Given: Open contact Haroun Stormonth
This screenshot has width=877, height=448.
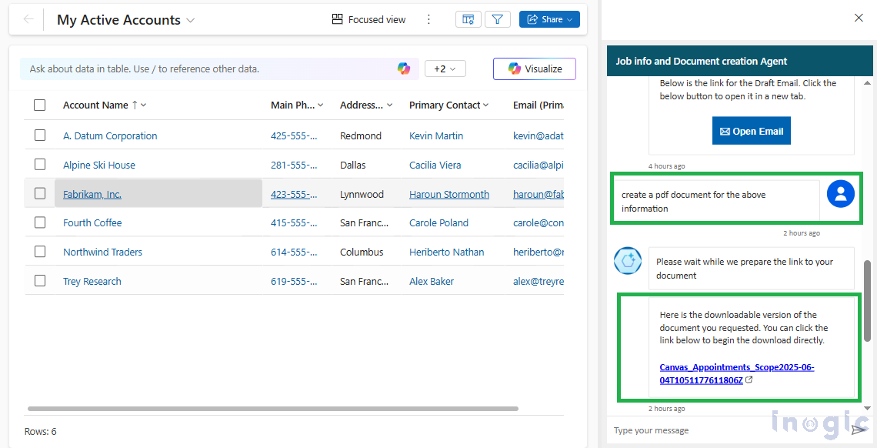Looking at the screenshot, I should click(449, 194).
